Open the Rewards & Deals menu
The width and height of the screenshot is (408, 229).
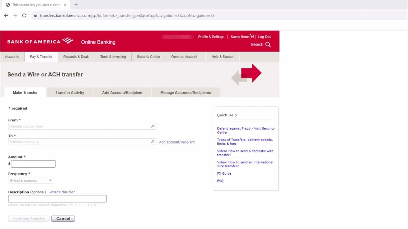click(x=76, y=57)
